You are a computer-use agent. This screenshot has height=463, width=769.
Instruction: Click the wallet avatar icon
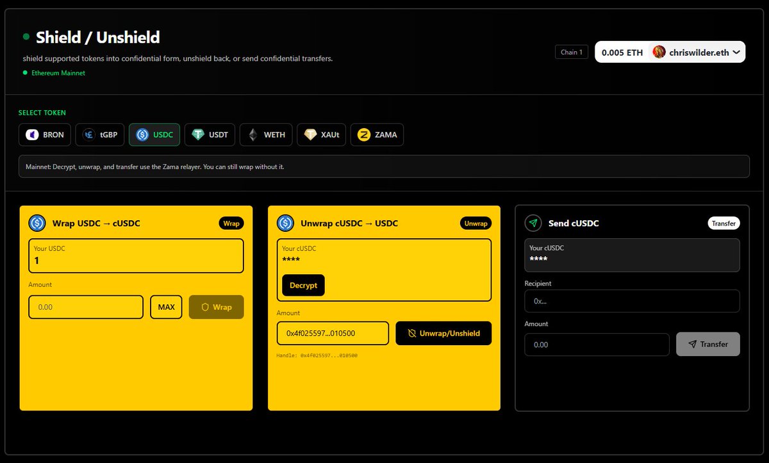[659, 53]
